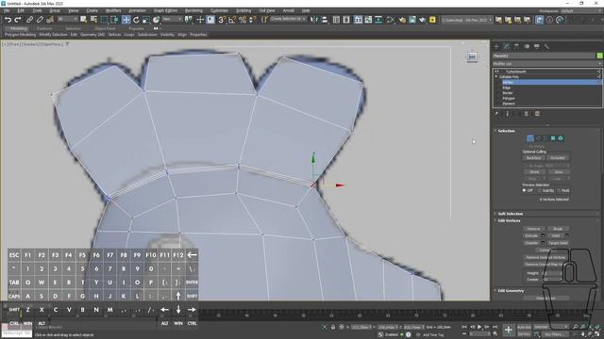604x339 pixels.
Task: Select Border sub-object in modifier stack
Action: pyautogui.click(x=508, y=93)
